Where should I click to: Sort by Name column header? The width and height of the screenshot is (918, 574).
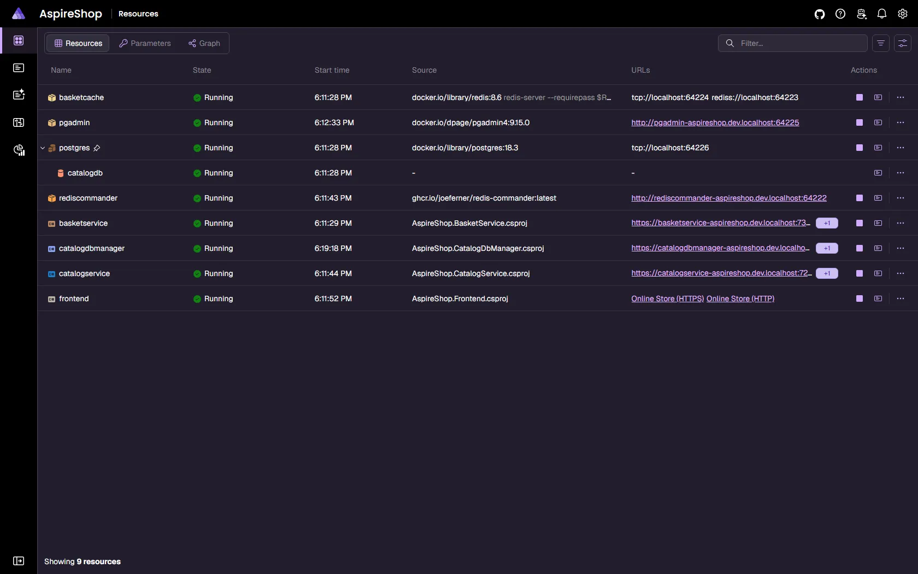[x=61, y=70]
